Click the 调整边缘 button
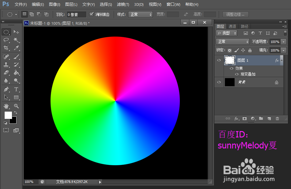The image size is (291, 189). point(235,14)
